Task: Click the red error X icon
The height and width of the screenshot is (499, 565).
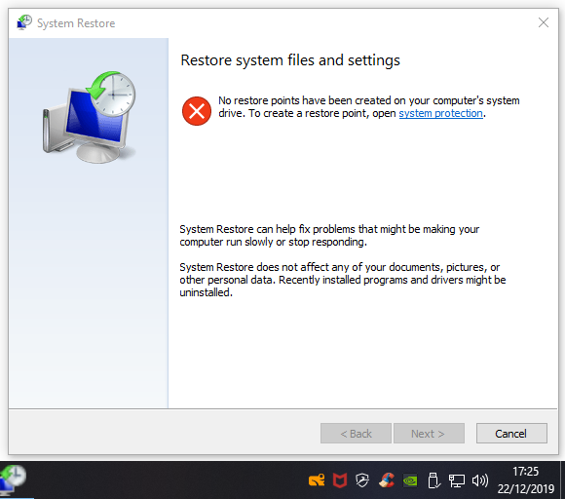Action: coord(197,111)
